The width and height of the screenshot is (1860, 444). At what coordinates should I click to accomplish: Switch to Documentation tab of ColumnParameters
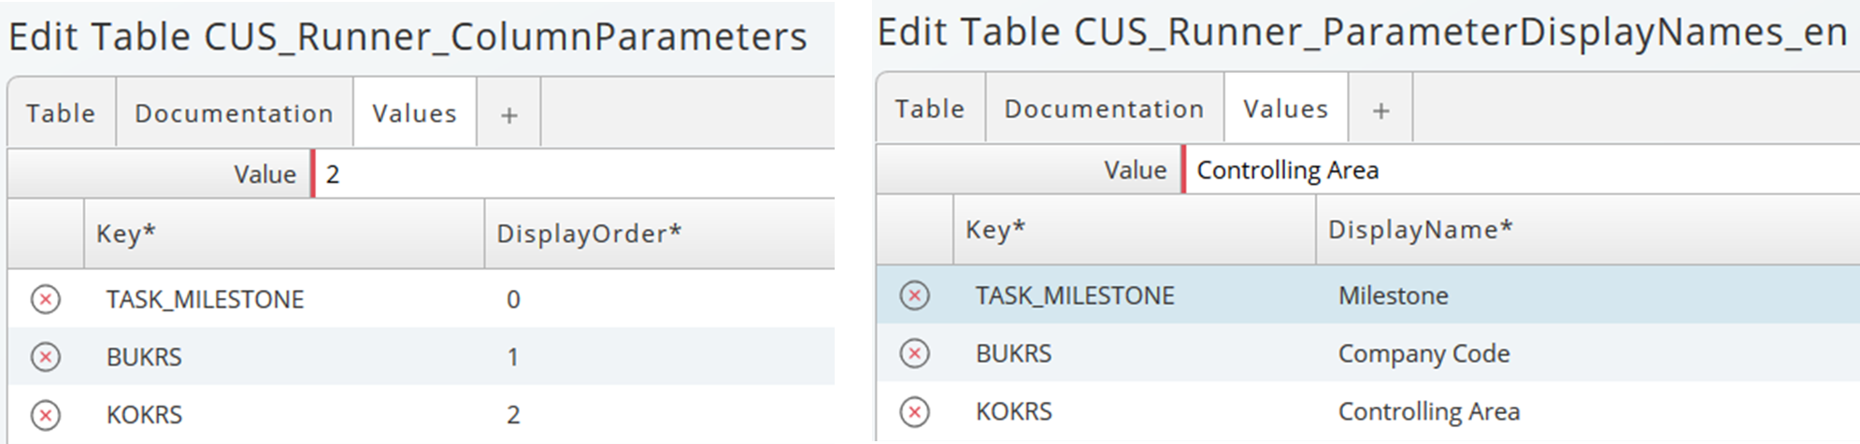point(235,113)
